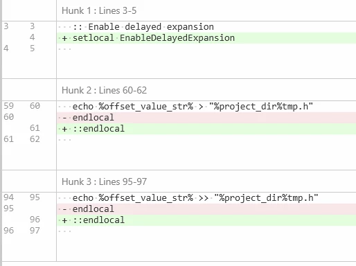The width and height of the screenshot is (356, 266).
Task: Click old line number 59 in gutter
Action: [9, 106]
